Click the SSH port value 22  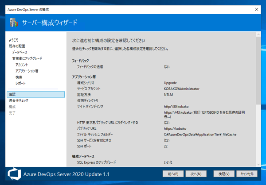click(165, 146)
